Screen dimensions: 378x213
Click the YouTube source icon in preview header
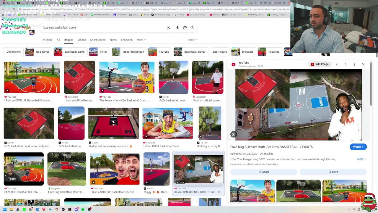tap(234, 64)
